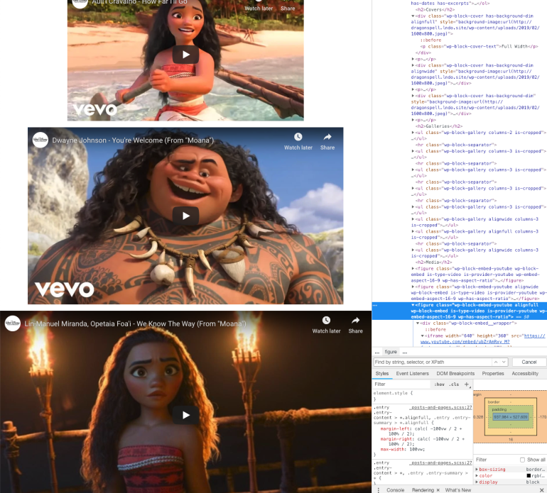
Task: Expand the wp-block-cover alignwide div node
Action: click(413, 65)
